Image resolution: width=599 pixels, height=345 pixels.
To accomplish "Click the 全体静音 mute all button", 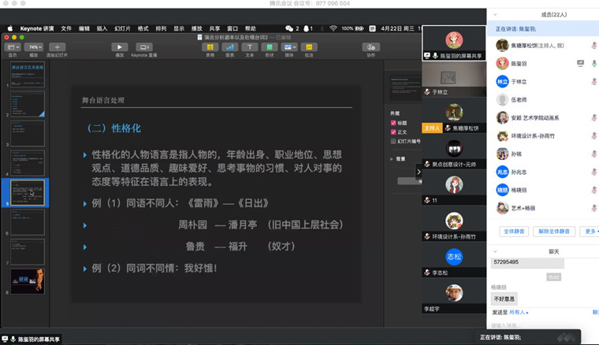I will (514, 232).
